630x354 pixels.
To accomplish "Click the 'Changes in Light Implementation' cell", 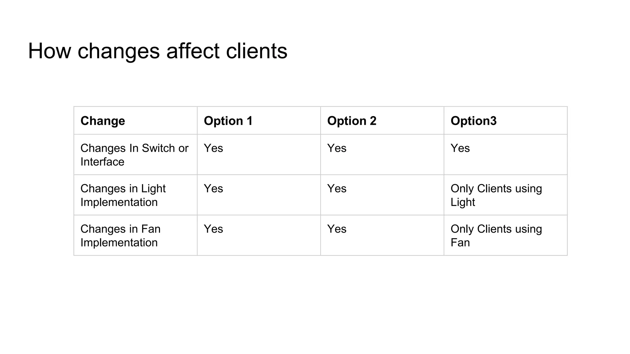I will [123, 195].
